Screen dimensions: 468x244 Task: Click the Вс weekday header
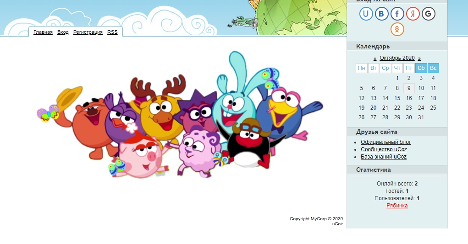point(433,68)
